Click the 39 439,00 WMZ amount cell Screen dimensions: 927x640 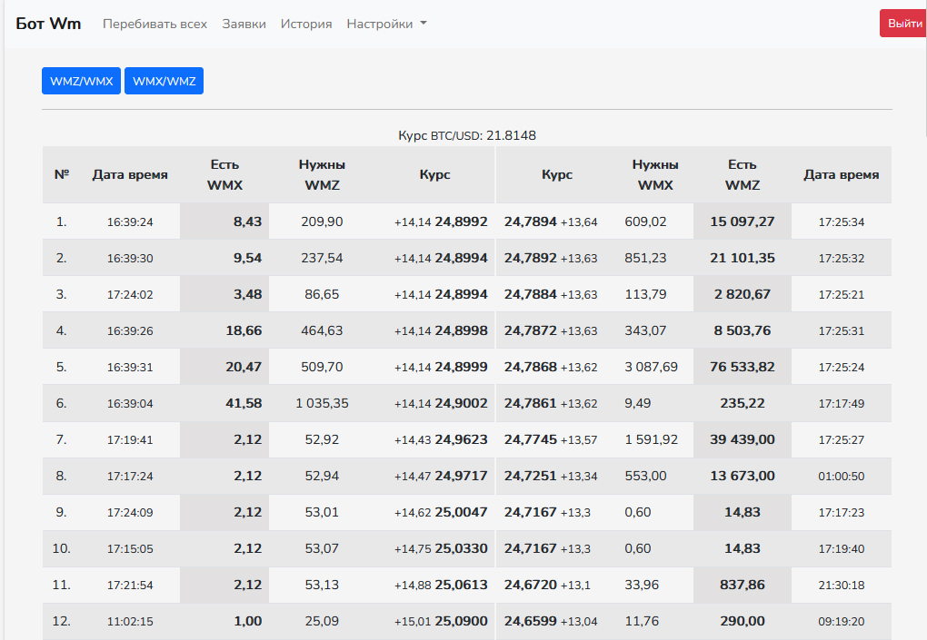click(x=742, y=439)
